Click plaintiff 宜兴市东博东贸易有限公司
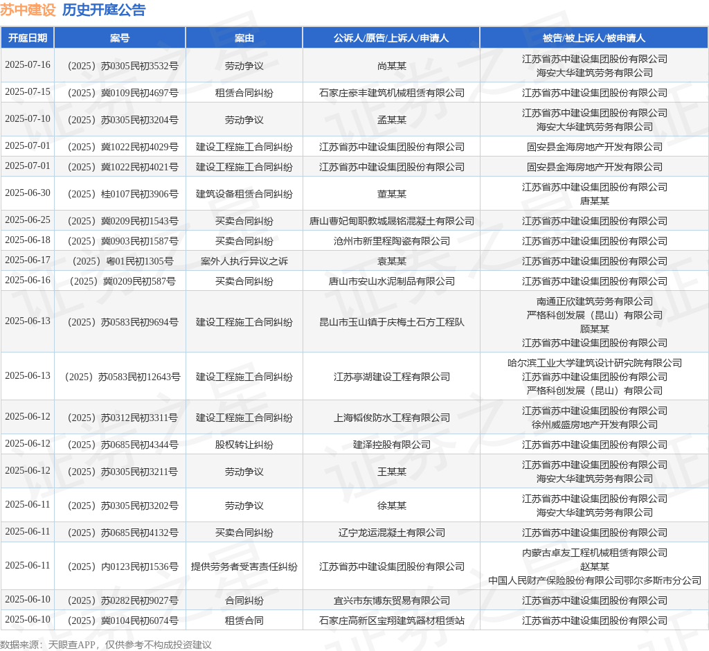The height and width of the screenshot is (651, 709). point(392,600)
